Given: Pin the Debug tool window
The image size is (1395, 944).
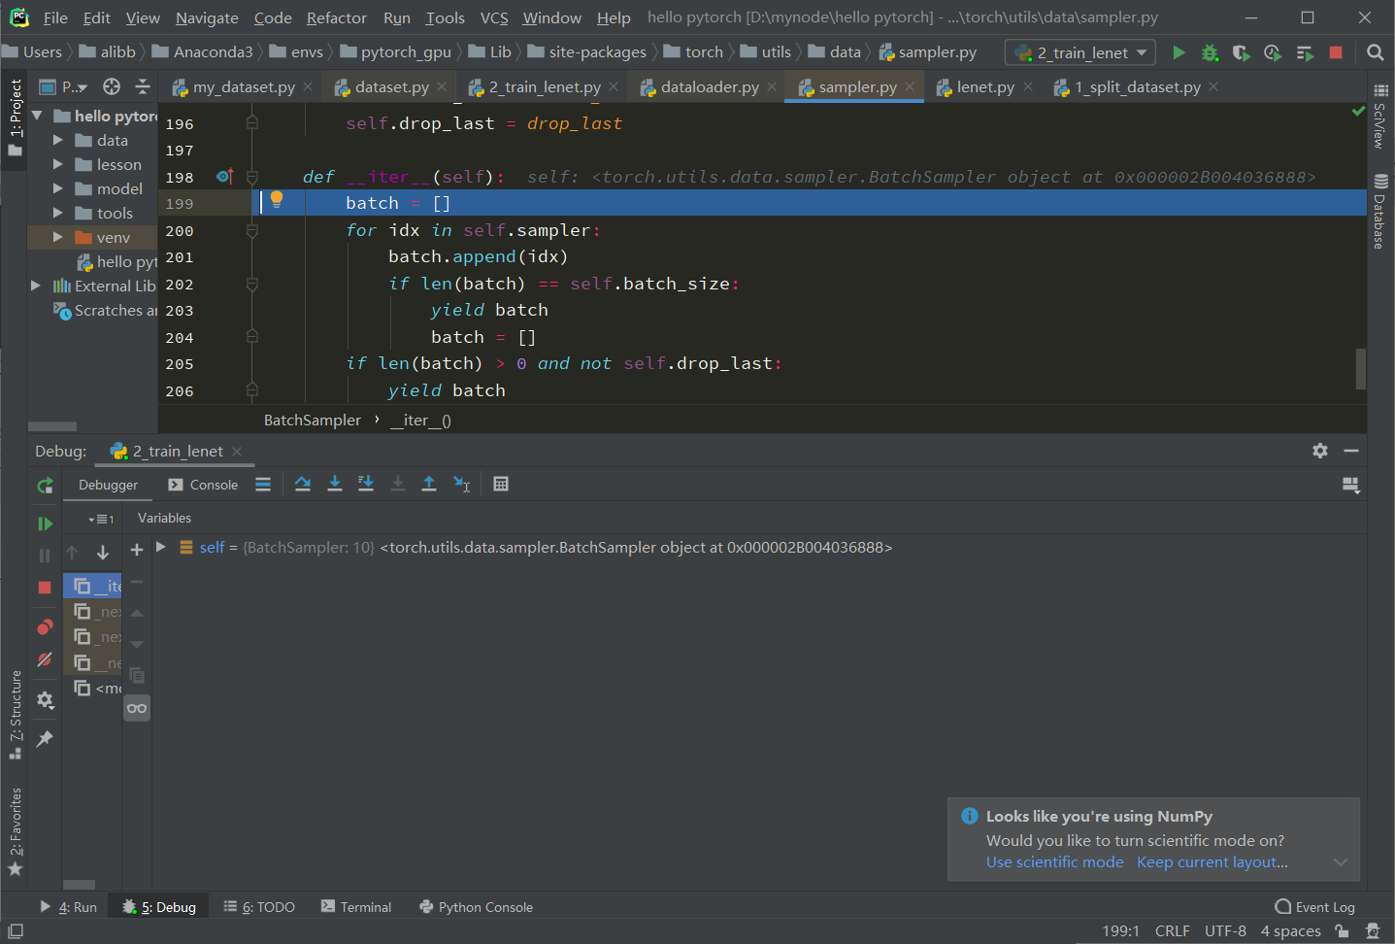Looking at the screenshot, I should [x=45, y=738].
